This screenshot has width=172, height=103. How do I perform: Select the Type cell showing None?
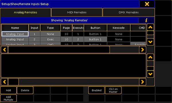[x=50, y=34]
